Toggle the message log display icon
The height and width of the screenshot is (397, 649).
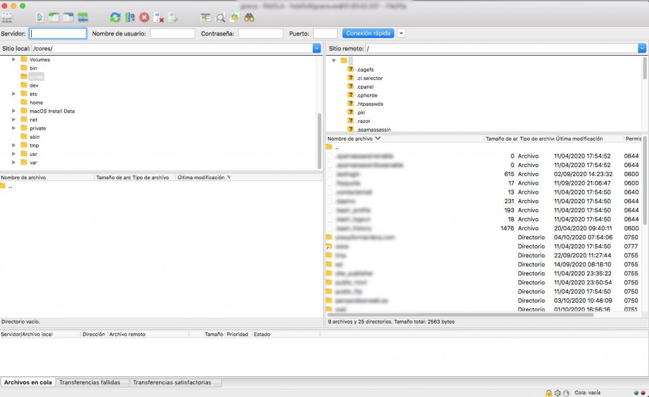pos(40,17)
